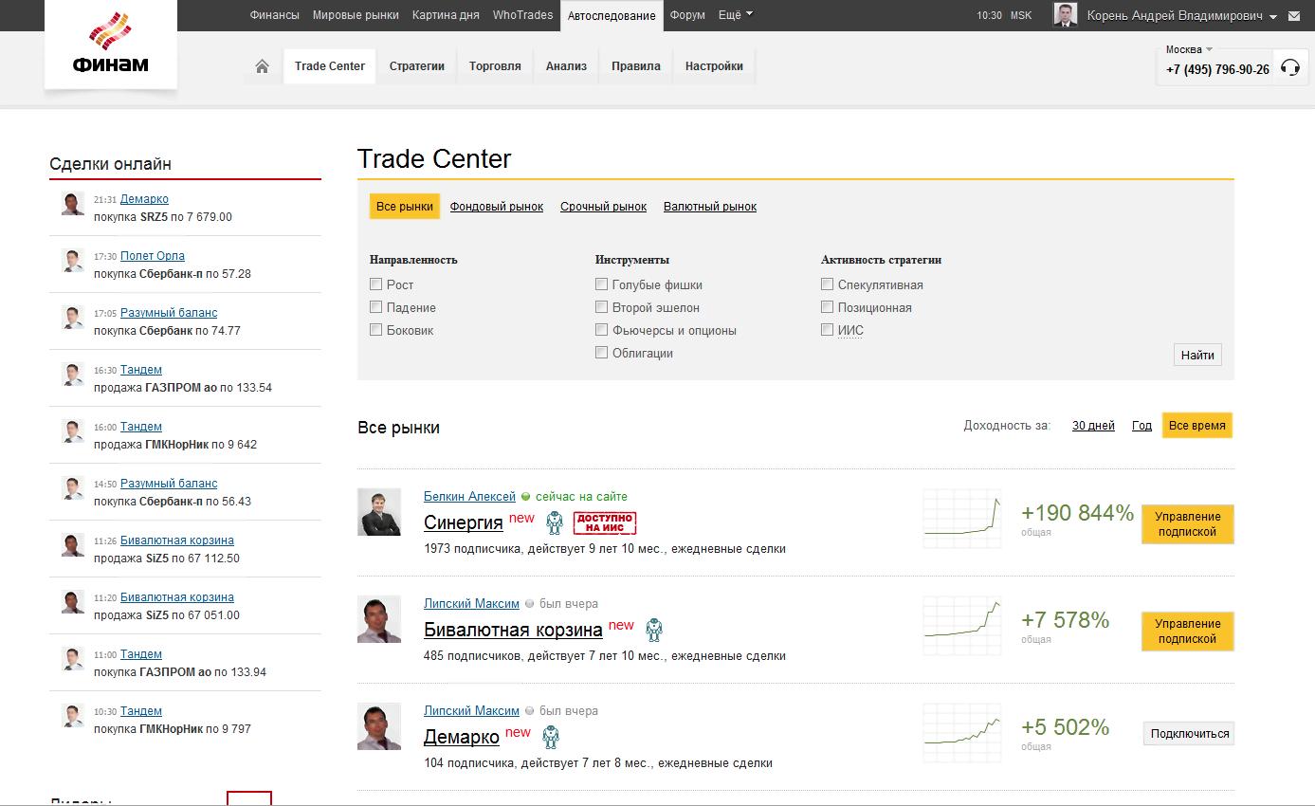Expand the Ещё dropdown menu
Image resolution: width=1315 pixels, height=806 pixels.
(x=736, y=15)
